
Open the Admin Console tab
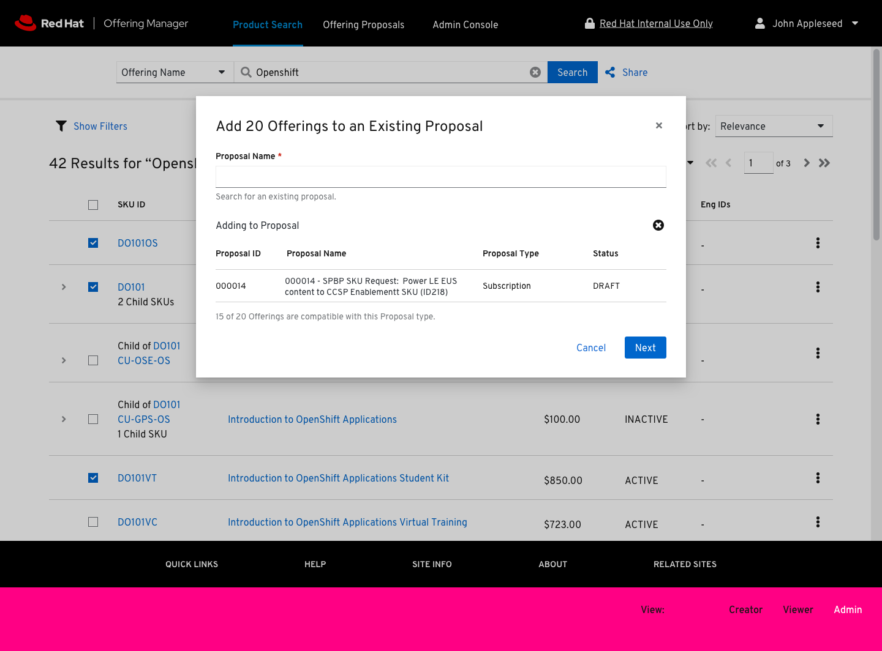pos(465,24)
